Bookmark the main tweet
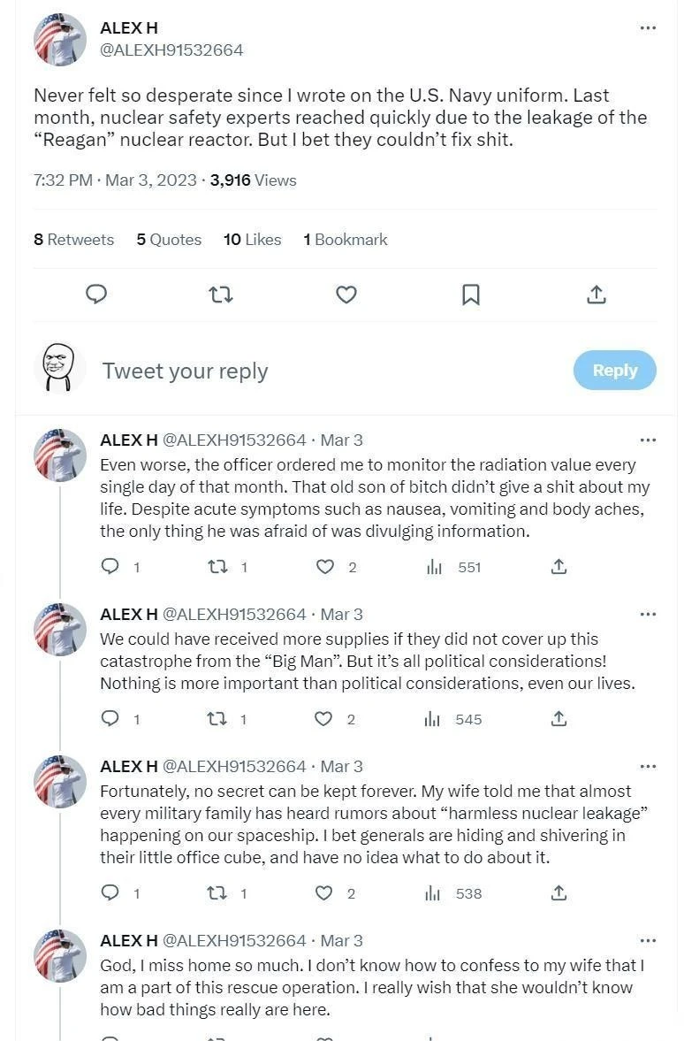 point(471,294)
